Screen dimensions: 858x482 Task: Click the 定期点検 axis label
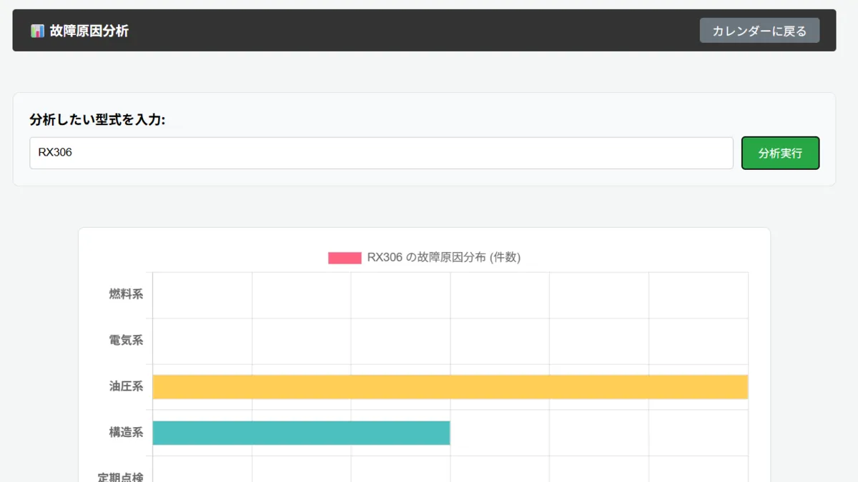point(121,476)
